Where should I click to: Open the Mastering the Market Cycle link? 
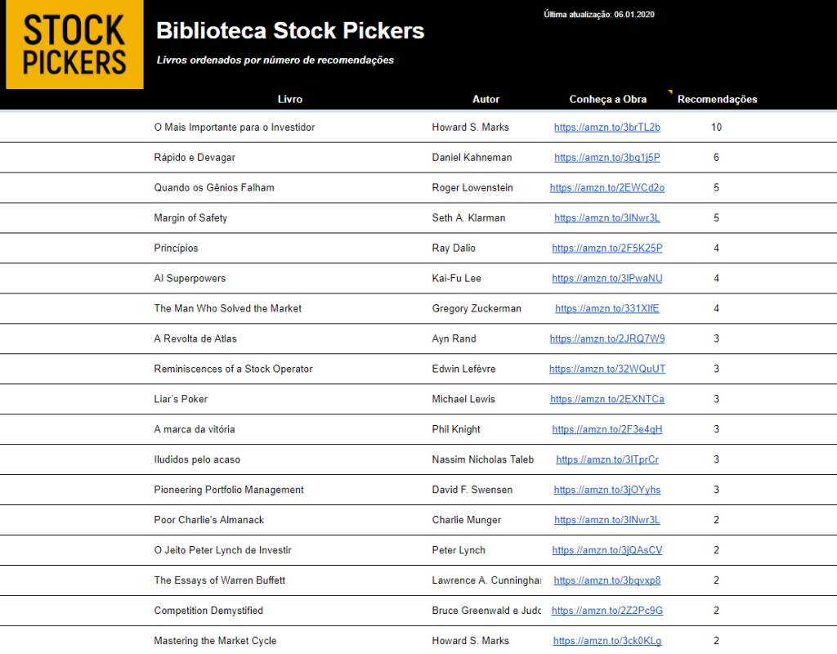(x=606, y=642)
